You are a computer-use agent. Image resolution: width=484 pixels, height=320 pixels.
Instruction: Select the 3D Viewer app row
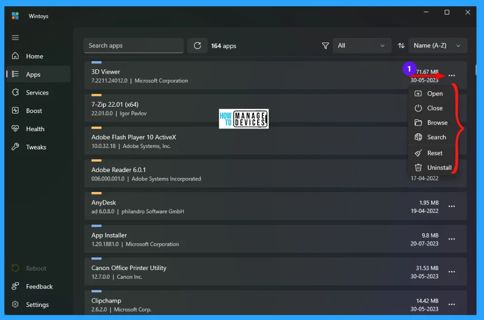point(275,76)
